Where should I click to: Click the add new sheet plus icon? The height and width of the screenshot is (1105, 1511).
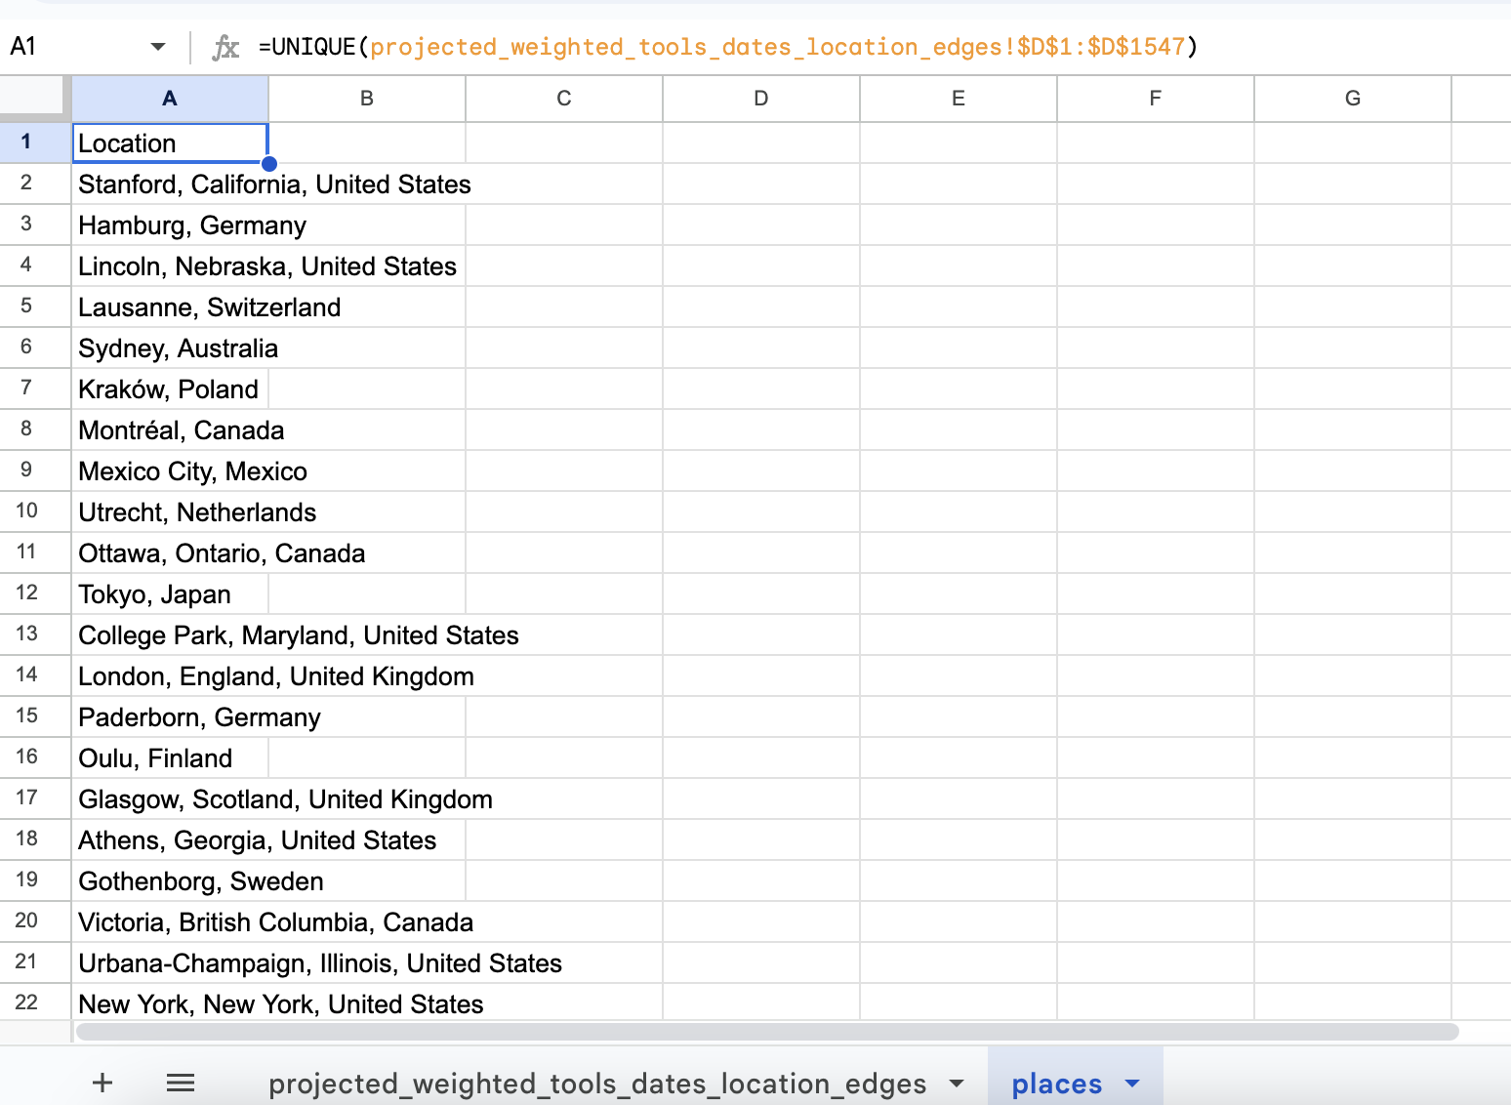click(102, 1083)
